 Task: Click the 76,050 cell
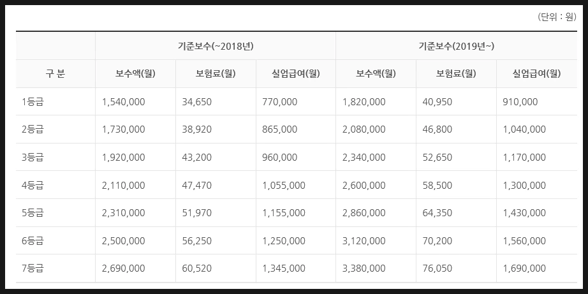pyautogui.click(x=457, y=268)
